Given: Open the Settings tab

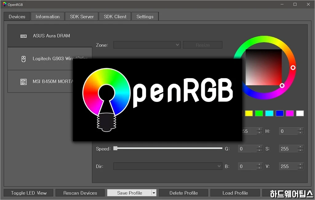Looking at the screenshot, I should point(145,17).
